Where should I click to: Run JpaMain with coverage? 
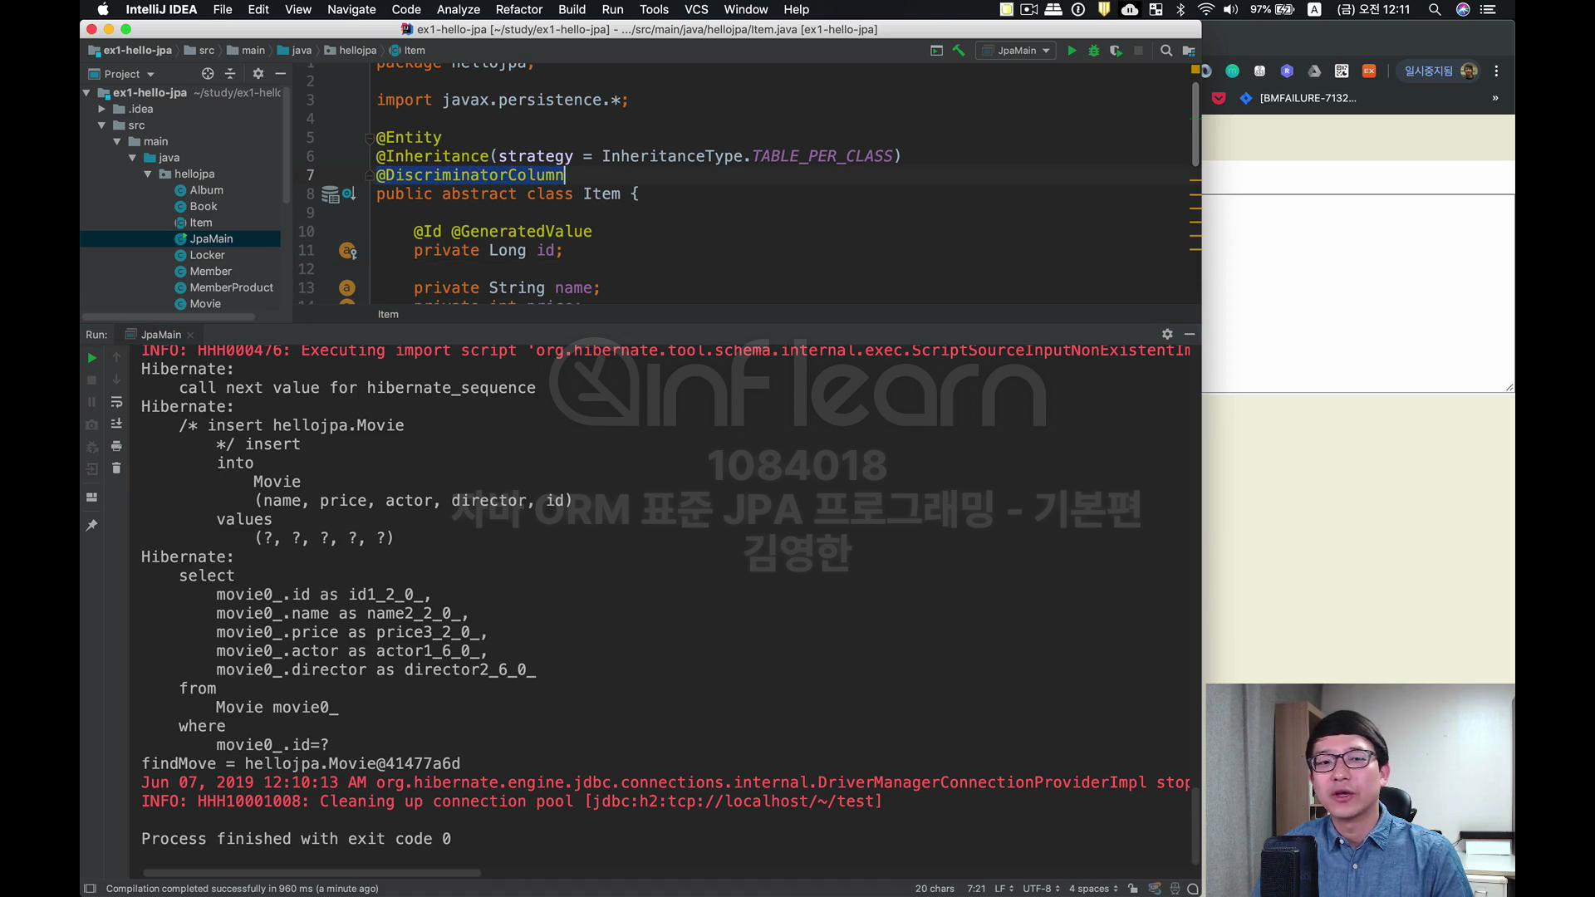click(x=1116, y=51)
